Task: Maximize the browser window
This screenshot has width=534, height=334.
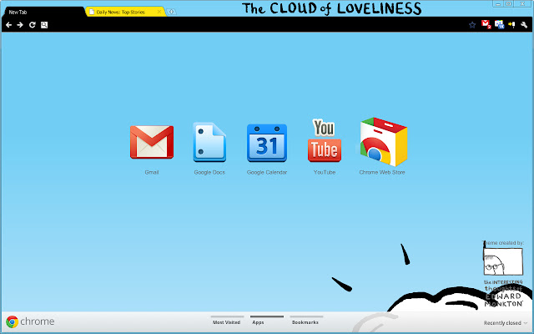Action: click(x=508, y=3)
